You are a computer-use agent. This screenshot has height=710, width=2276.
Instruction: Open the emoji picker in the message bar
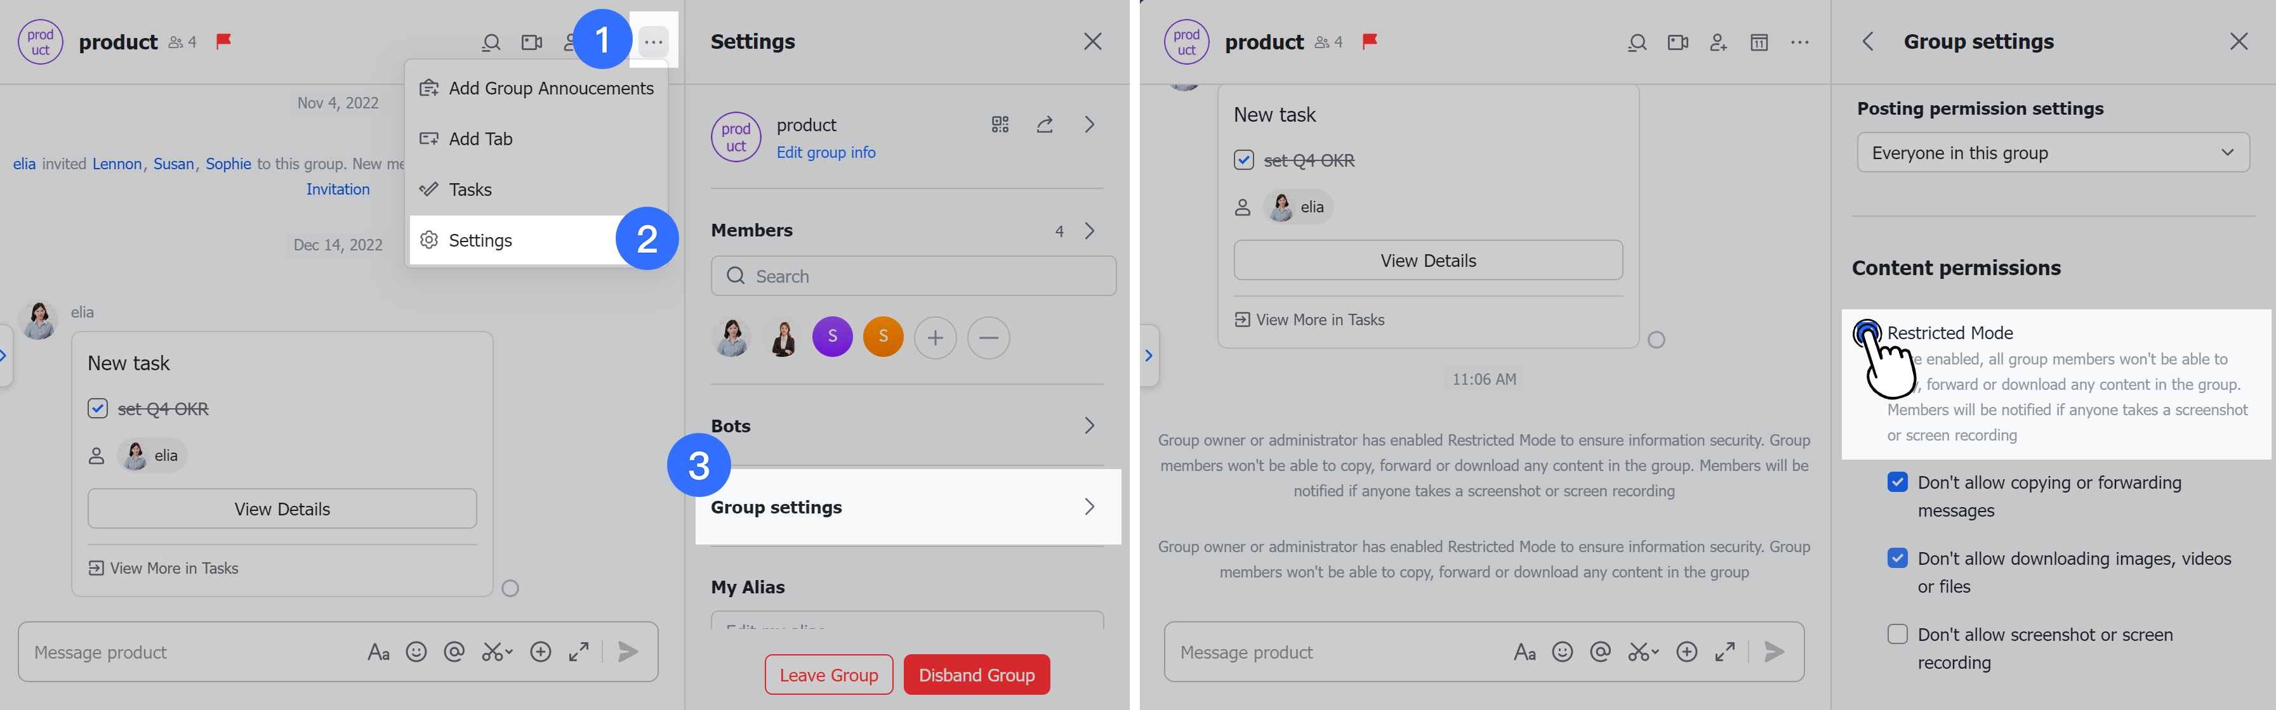[x=416, y=652]
